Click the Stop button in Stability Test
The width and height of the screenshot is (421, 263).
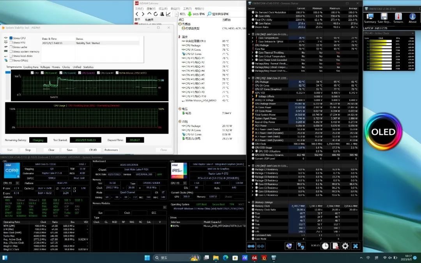28,150
